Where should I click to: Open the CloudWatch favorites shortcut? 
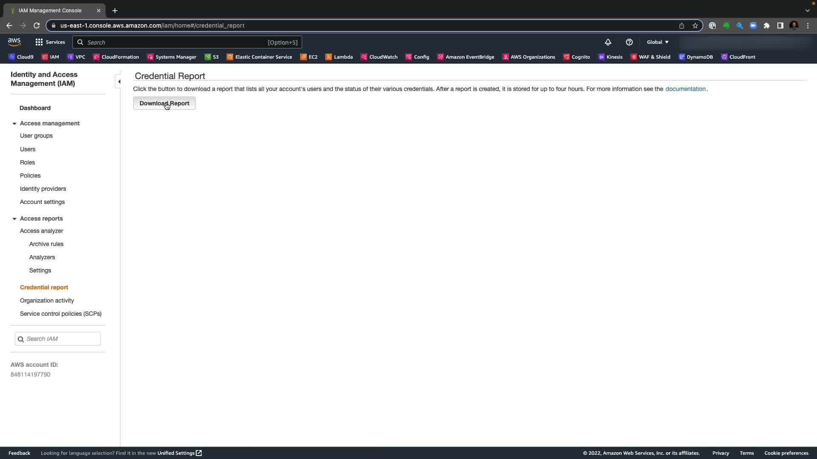(x=379, y=57)
